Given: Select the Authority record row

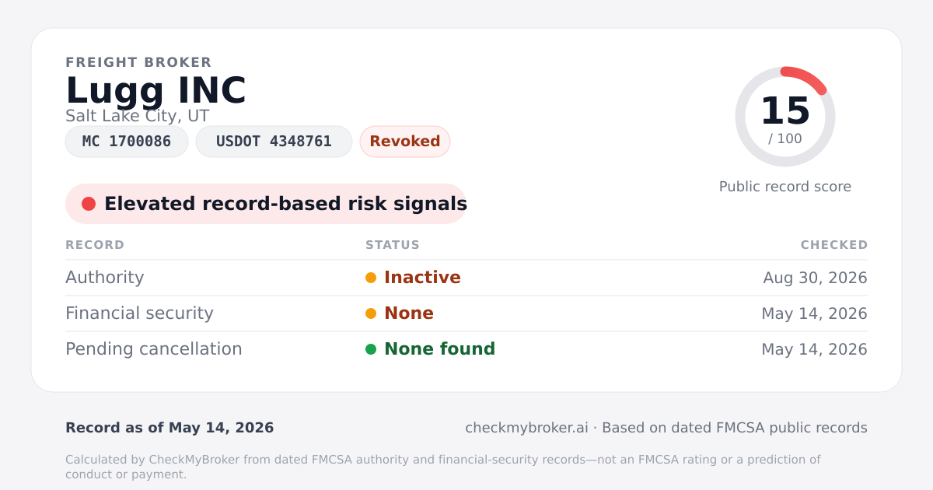Looking at the screenshot, I should pos(466,278).
